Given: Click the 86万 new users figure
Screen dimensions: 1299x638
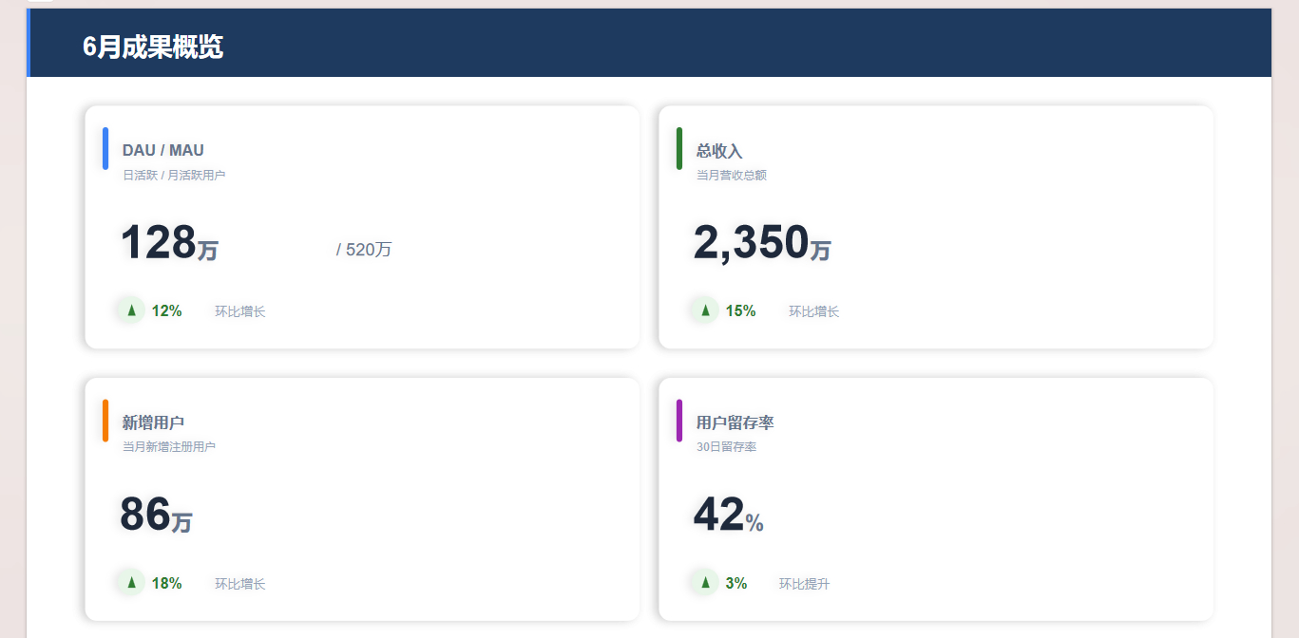Looking at the screenshot, I should coord(156,515).
